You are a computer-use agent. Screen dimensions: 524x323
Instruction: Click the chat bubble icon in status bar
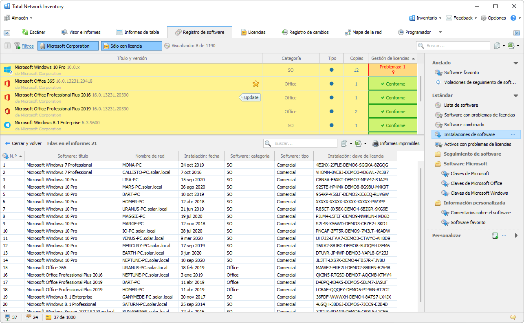513,317
